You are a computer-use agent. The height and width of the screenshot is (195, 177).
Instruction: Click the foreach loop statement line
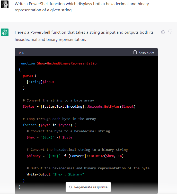[49, 125]
